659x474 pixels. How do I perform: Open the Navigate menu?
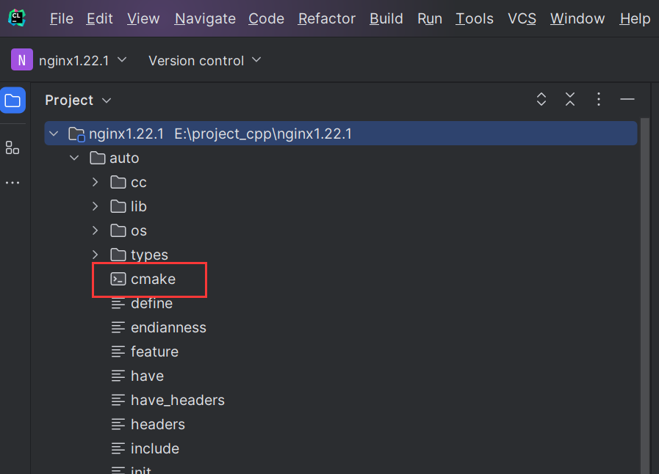pos(205,18)
